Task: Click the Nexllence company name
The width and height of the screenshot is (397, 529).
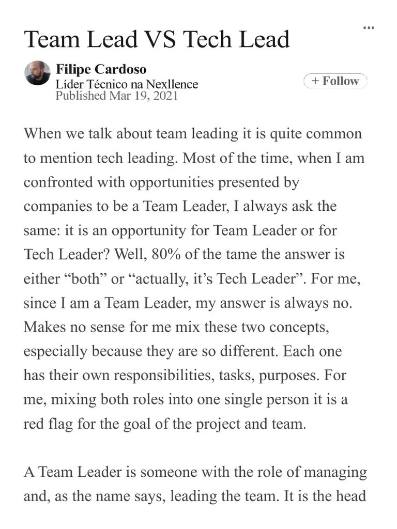Action: (172, 84)
